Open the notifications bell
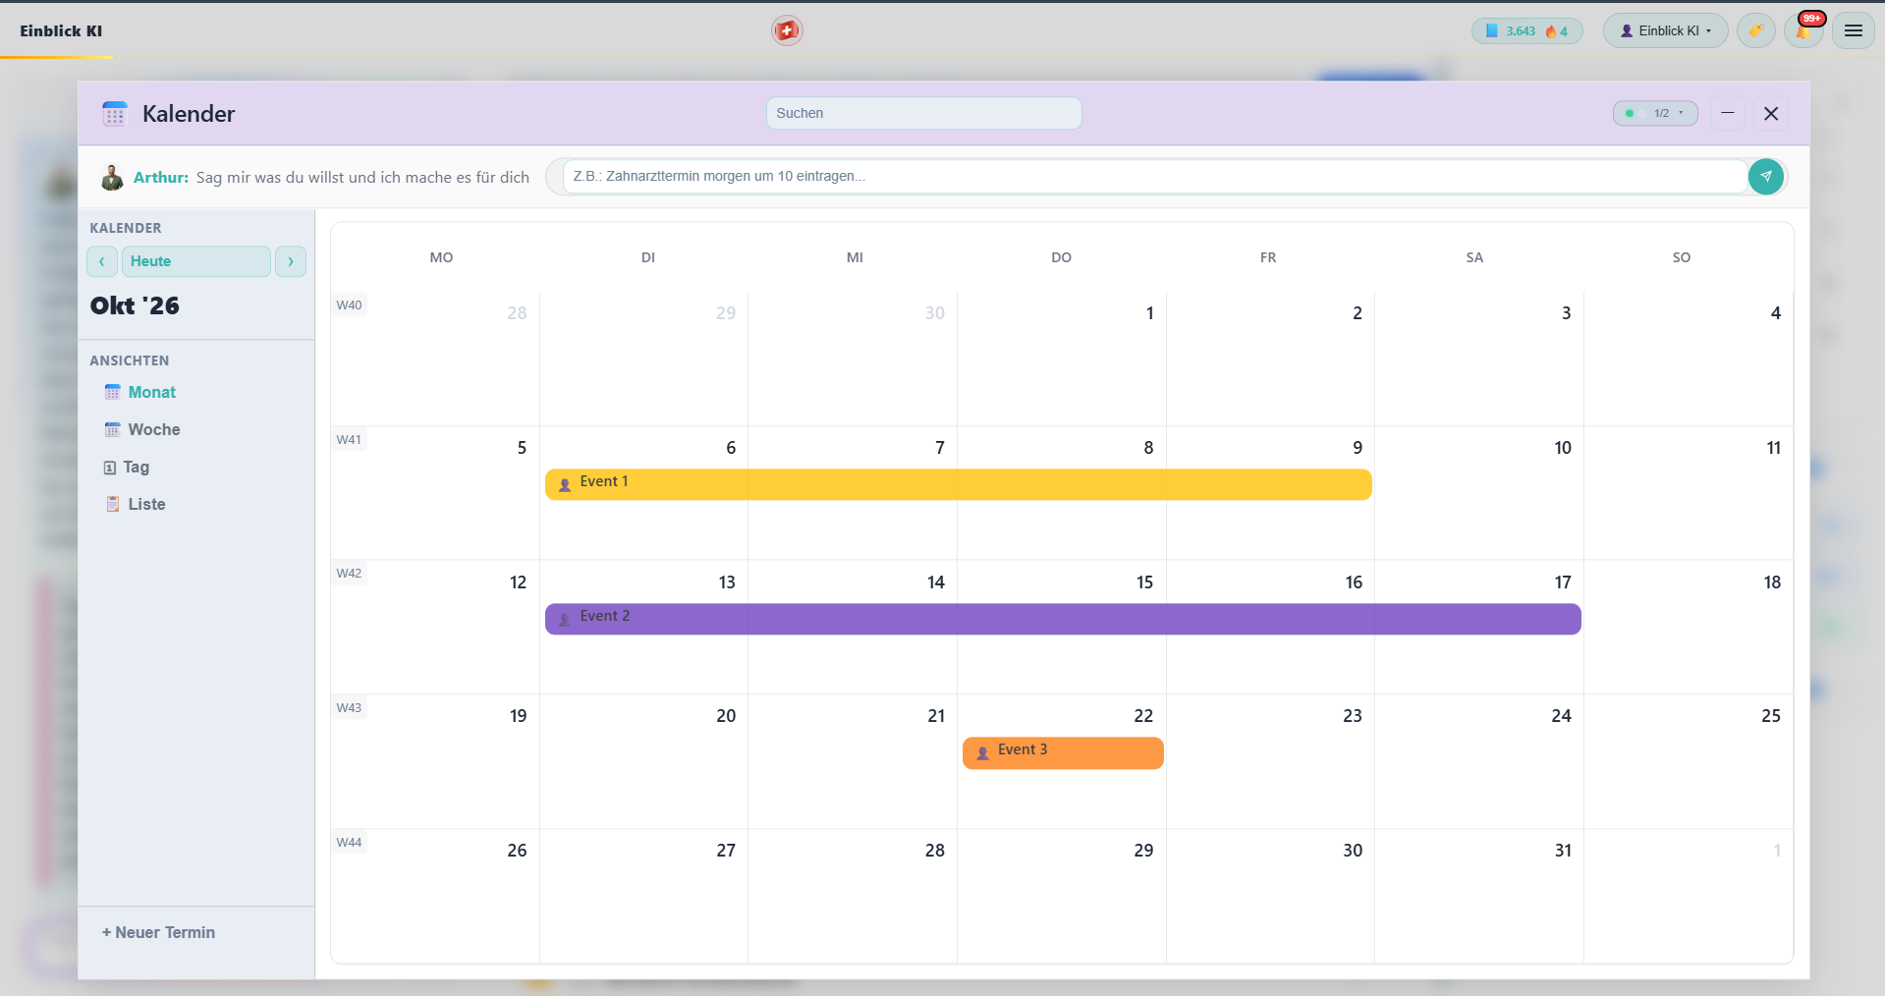Screen dimensions: 1885x996 (x=1803, y=30)
